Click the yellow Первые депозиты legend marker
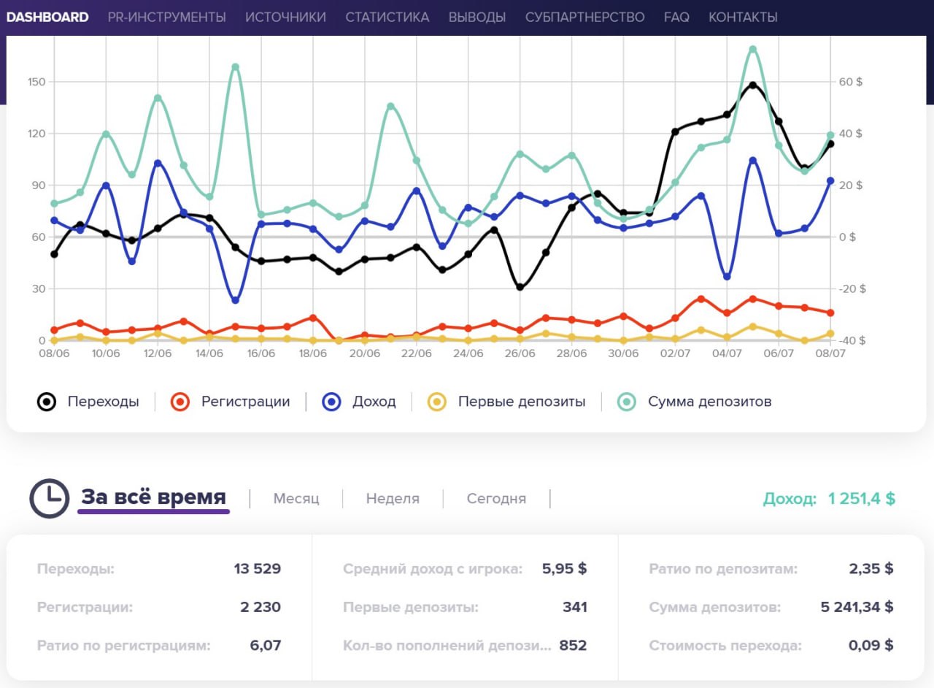Viewport: 934px width, 688px height. click(x=437, y=402)
